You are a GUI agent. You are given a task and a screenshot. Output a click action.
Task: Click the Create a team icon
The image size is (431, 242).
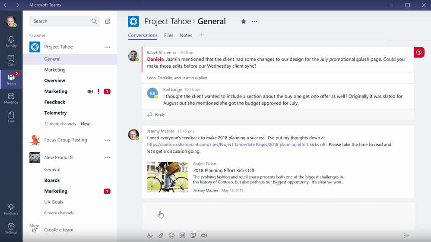[x=35, y=230]
